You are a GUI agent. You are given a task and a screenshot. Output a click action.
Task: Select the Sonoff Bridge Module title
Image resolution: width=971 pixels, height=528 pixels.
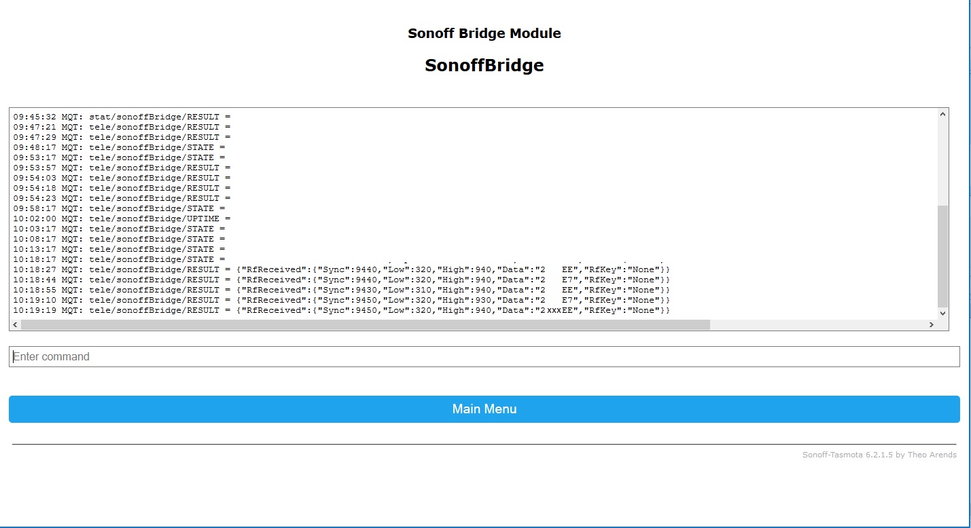[x=484, y=33]
